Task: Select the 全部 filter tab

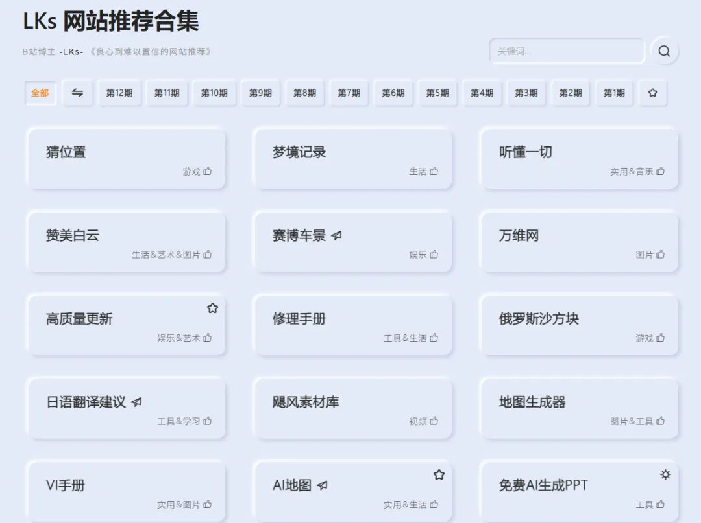Action: click(40, 93)
